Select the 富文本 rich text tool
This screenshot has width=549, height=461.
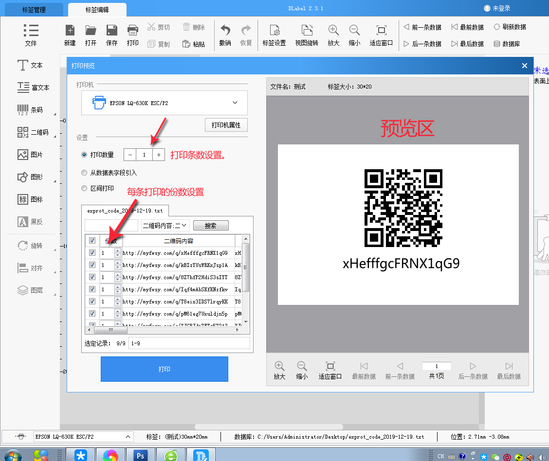click(33, 88)
